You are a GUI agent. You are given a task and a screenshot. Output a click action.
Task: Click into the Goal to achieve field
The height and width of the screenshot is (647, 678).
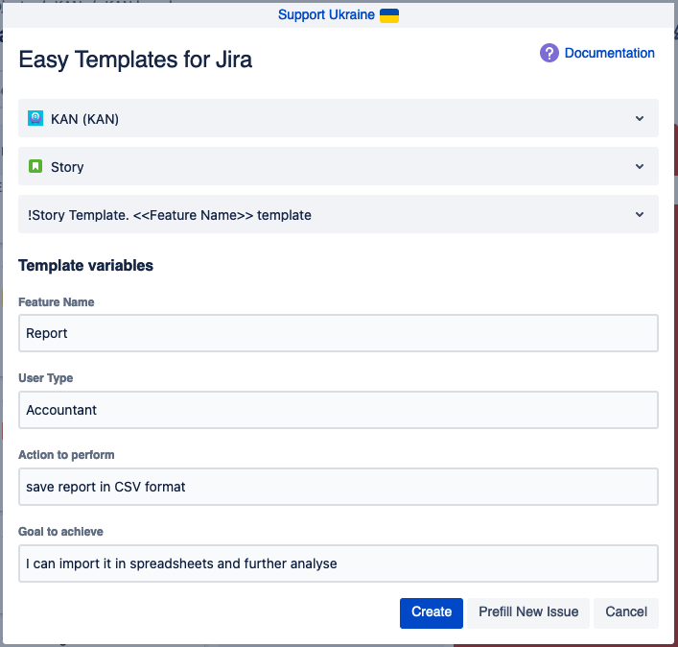pyautogui.click(x=339, y=563)
